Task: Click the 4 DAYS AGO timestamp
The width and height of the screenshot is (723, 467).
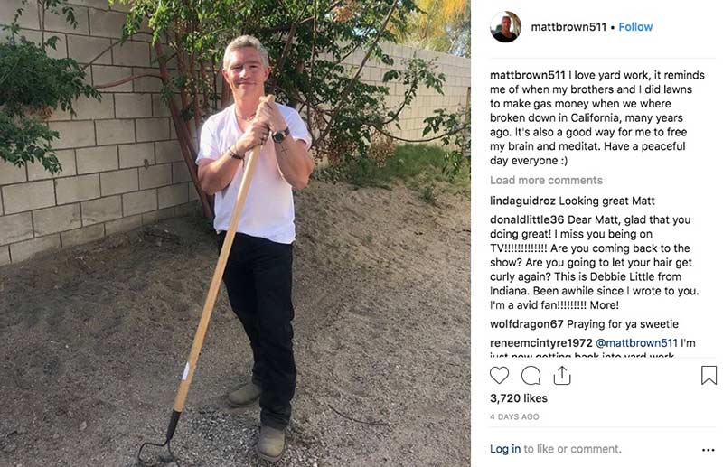Action: tap(514, 416)
